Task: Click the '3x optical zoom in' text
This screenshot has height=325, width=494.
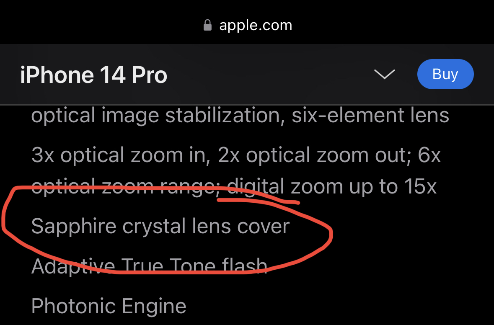Action: coord(119,155)
